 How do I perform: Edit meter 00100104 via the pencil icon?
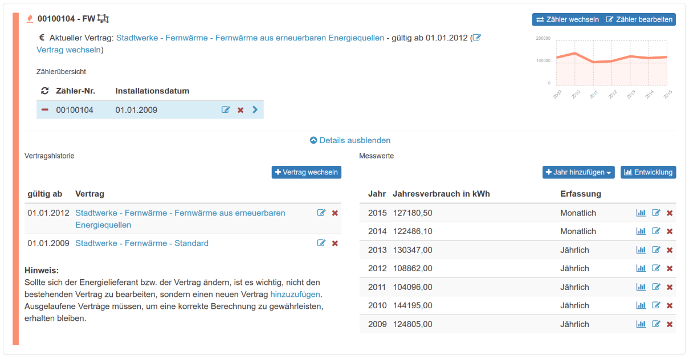click(226, 110)
